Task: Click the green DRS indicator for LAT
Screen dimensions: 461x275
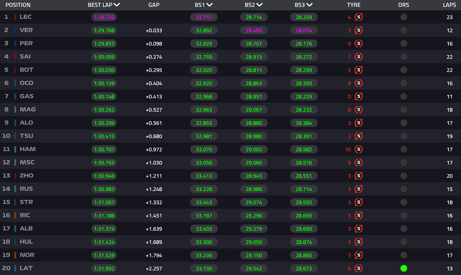Action: 404,268
